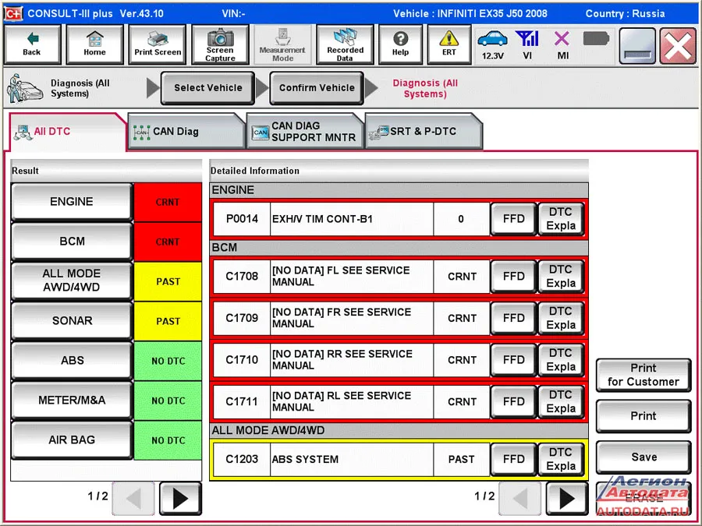Viewport: 702px width, 526px height.
Task: Open FFD for DTC C1708
Action: point(513,277)
